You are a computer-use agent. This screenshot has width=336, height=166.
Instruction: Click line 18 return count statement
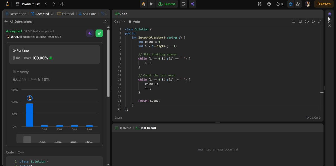pyautogui.click(x=149, y=101)
